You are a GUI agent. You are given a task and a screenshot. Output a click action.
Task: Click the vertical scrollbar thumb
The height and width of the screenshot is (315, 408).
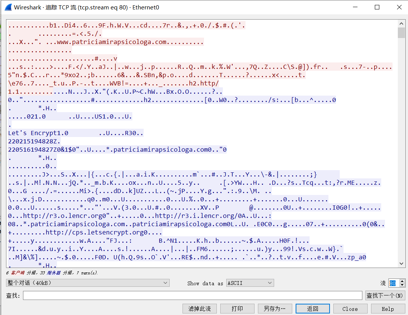402,33
